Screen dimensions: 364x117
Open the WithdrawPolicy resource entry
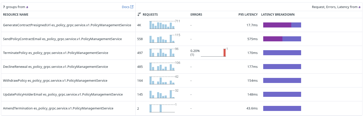click(x=55, y=81)
